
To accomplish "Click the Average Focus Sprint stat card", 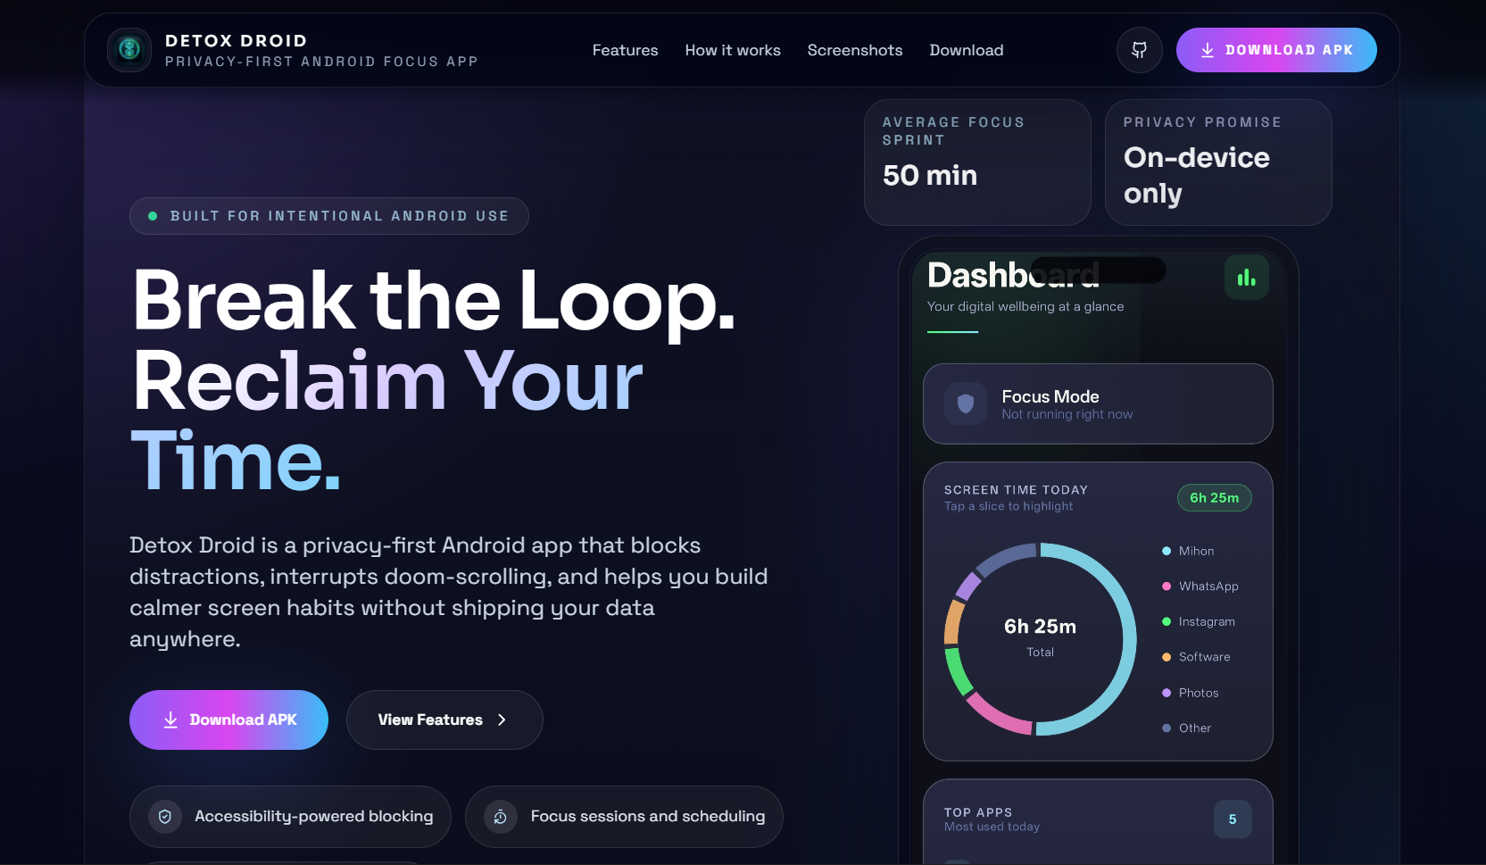I will point(976,162).
